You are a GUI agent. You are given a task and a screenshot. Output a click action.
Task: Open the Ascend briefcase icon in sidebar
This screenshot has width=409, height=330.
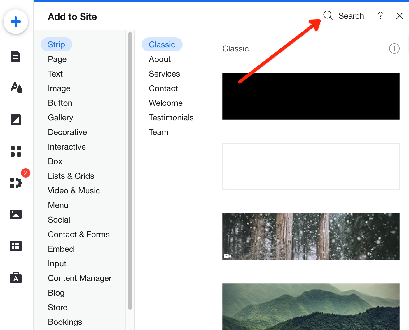click(x=16, y=278)
